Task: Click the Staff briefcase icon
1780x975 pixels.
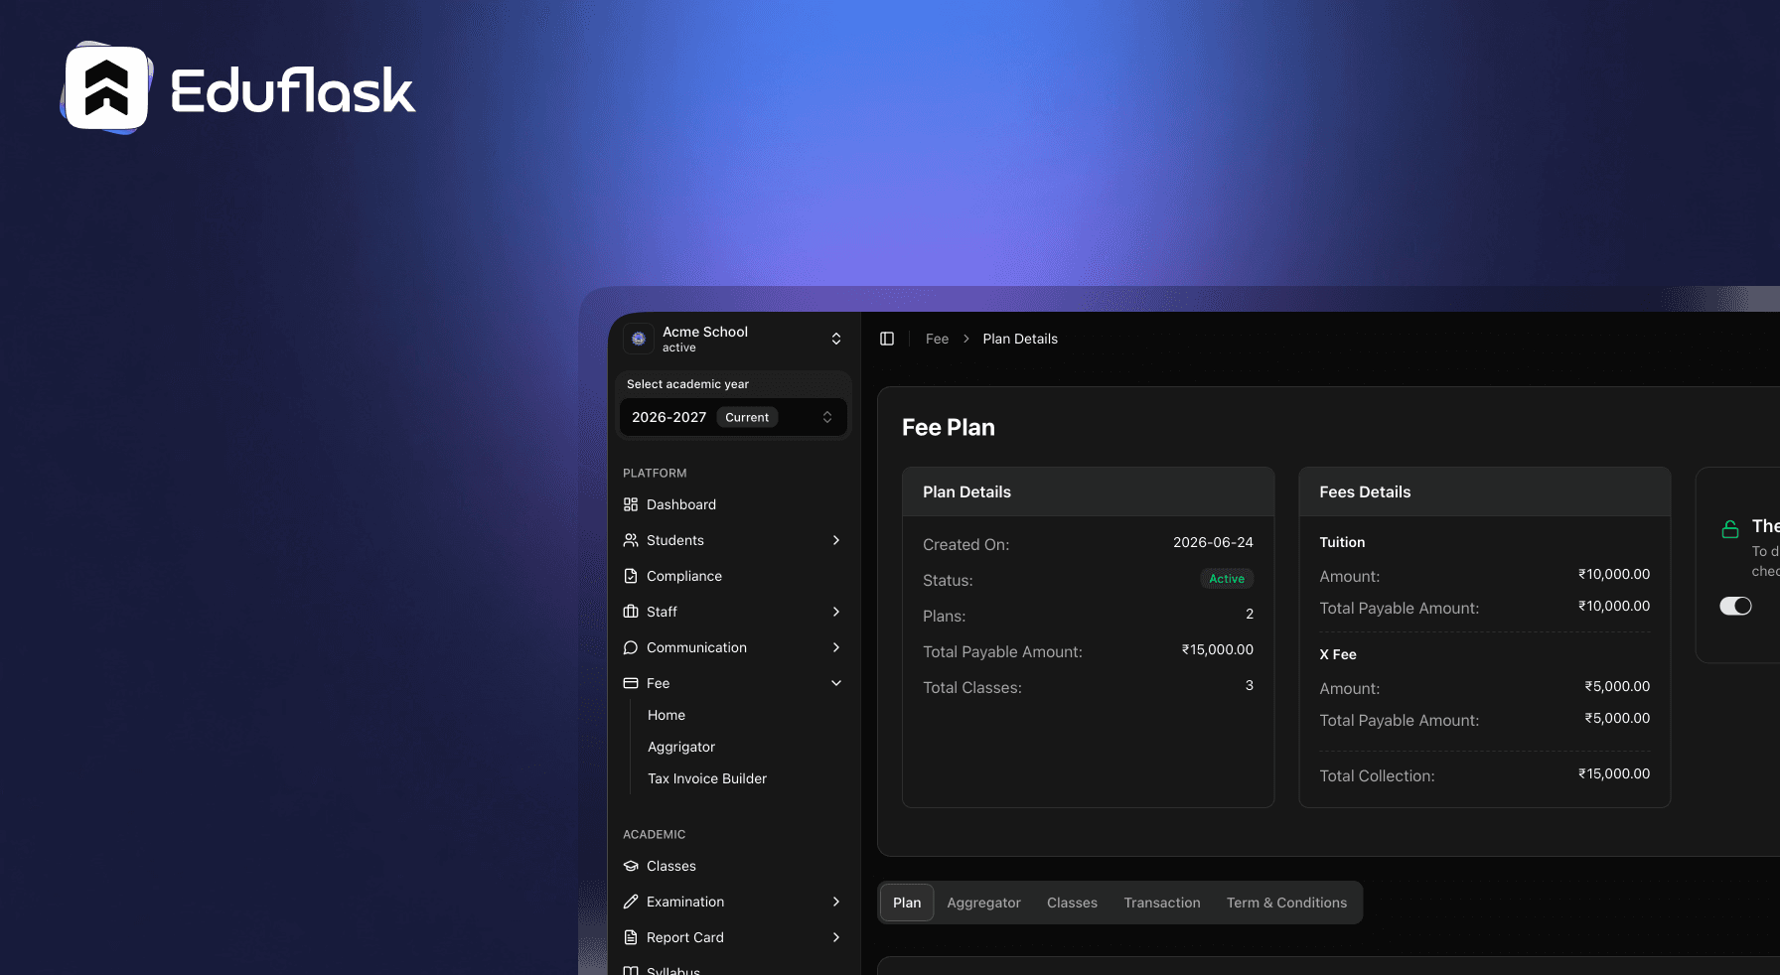Action: tap(631, 612)
